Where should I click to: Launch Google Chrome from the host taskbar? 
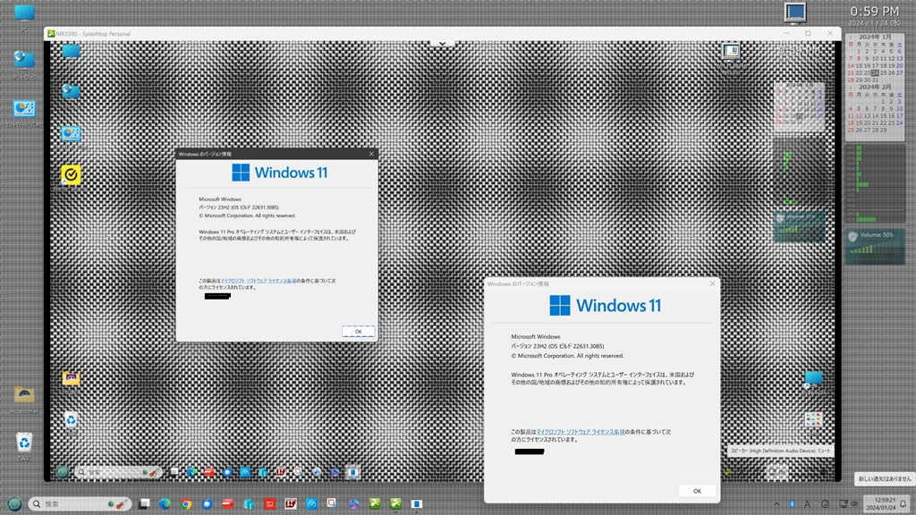pos(186,503)
